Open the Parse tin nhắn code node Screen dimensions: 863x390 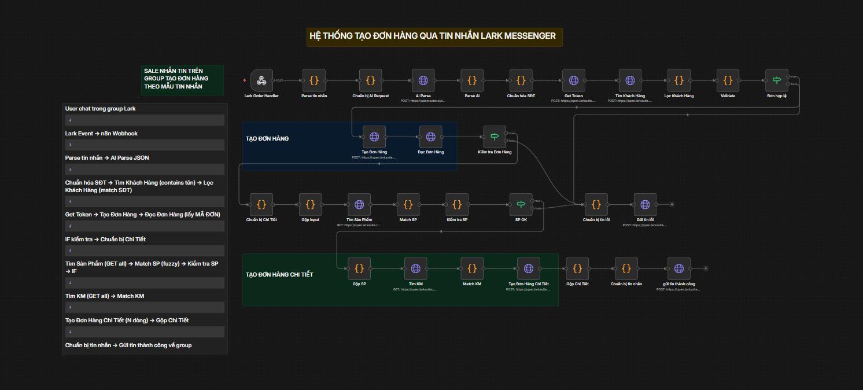(x=314, y=80)
